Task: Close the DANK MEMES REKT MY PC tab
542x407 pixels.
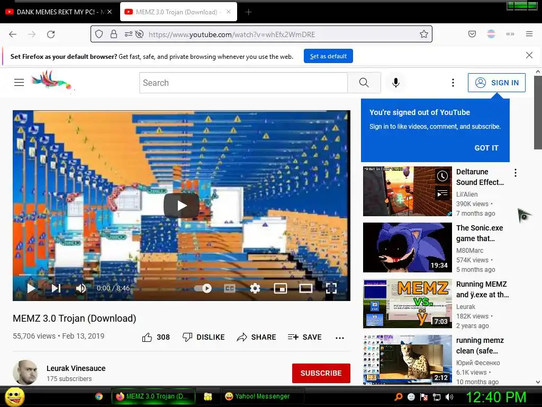Action: [110, 12]
